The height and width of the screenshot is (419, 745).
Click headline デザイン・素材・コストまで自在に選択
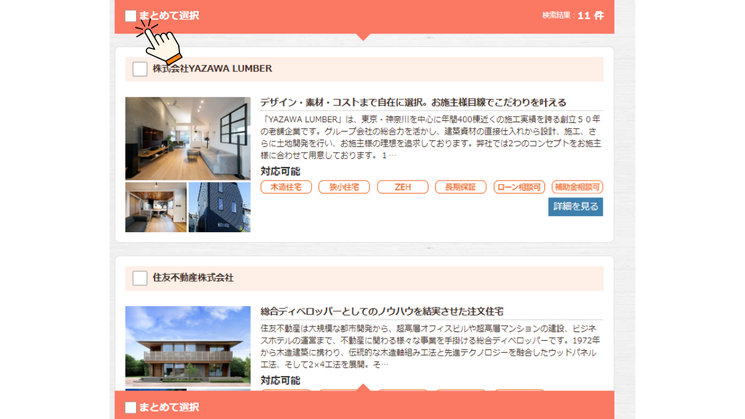(413, 102)
